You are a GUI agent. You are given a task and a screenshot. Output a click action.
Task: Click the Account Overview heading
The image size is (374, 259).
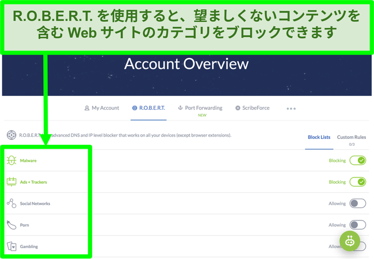point(186,64)
